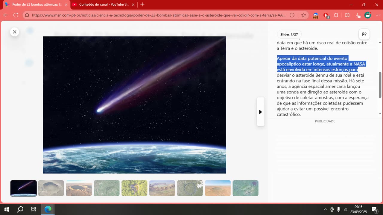Open the seventh thumbnail with circular river crater
Image resolution: width=383 pixels, height=215 pixels.
(x=190, y=188)
